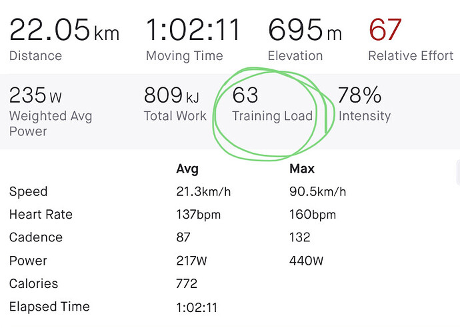Click the Relative Effort label
This screenshot has height=328, width=460.
point(411,56)
